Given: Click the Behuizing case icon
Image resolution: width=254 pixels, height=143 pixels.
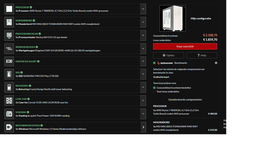Looking at the screenshot, I should coord(9,87).
